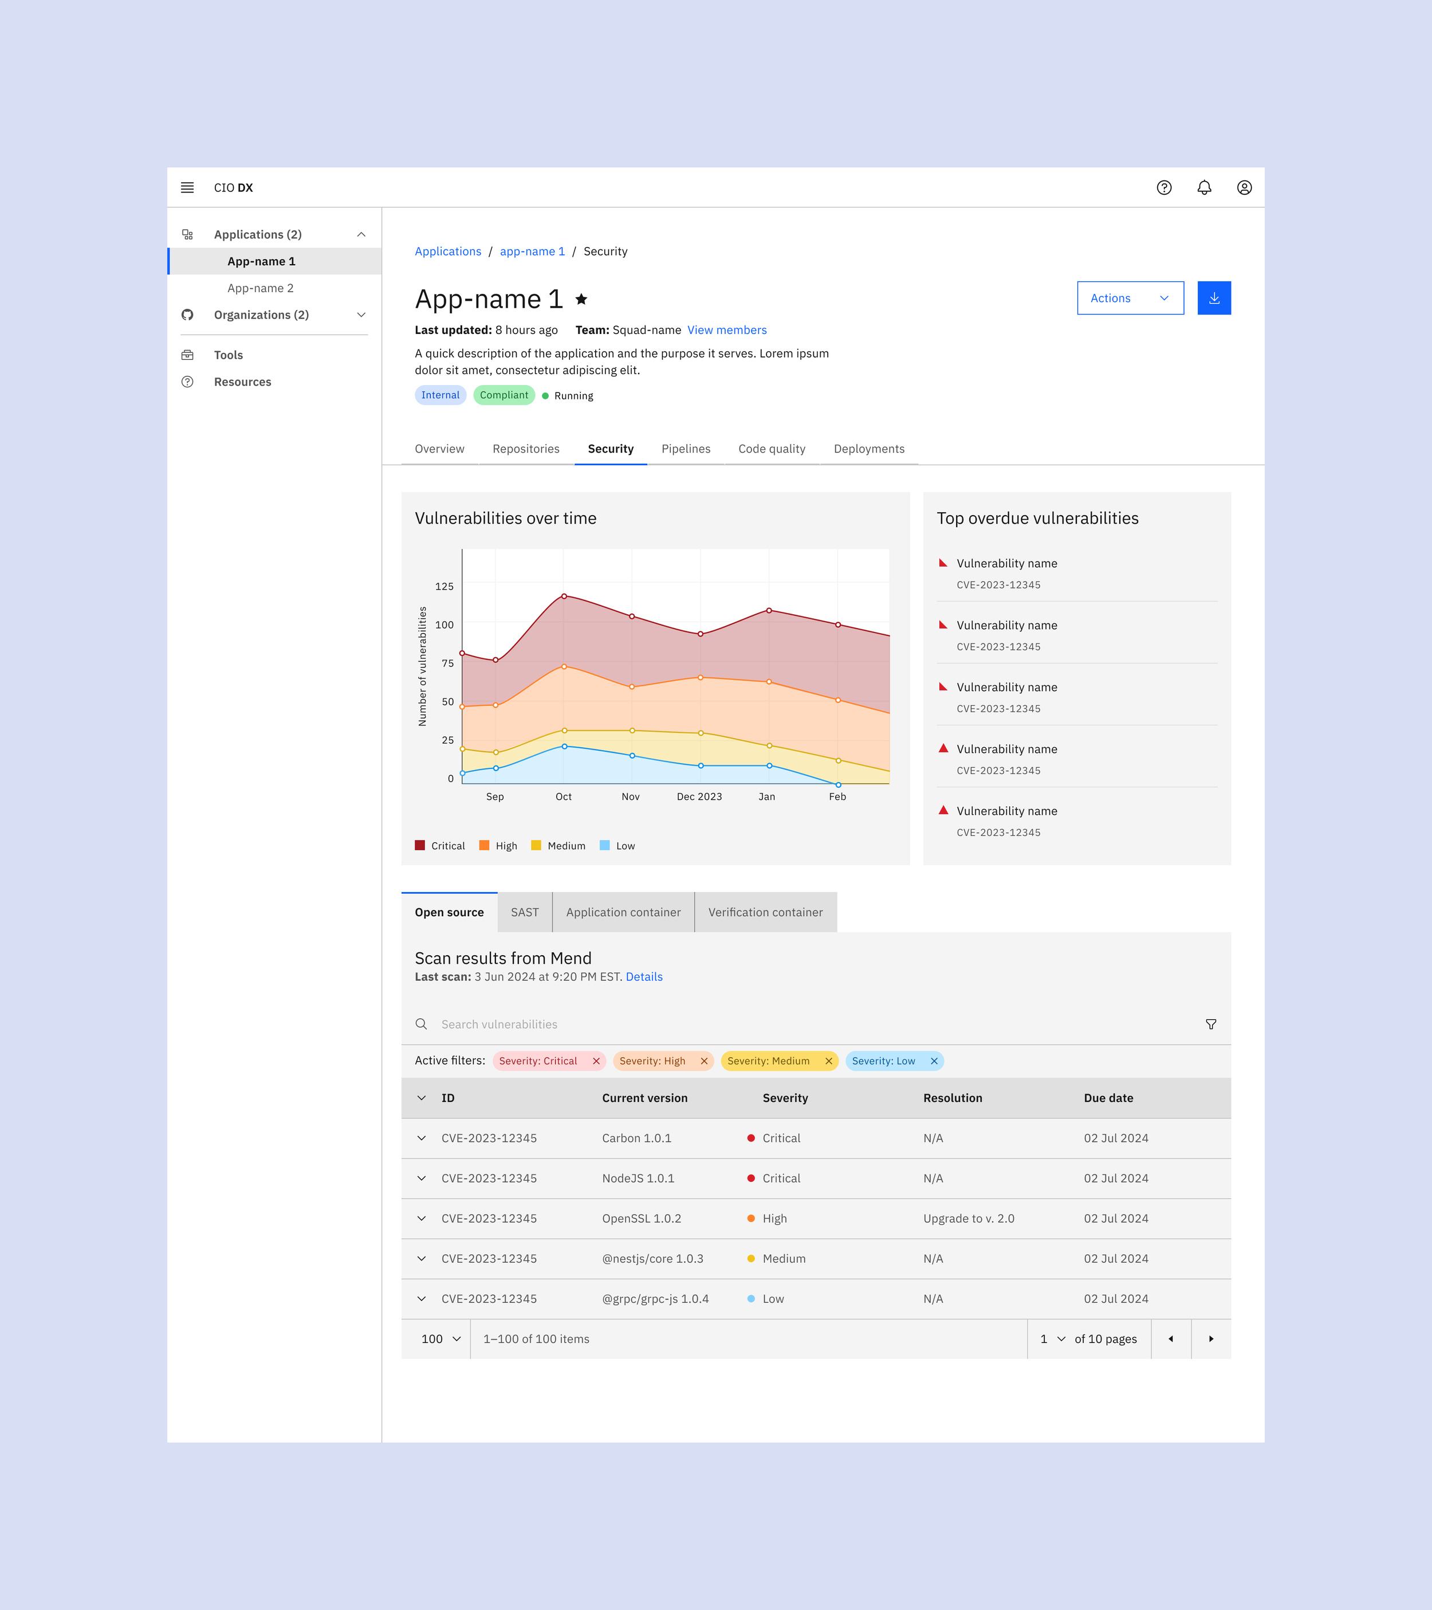This screenshot has width=1432, height=1610.
Task: Open the user profile icon
Action: [1244, 187]
